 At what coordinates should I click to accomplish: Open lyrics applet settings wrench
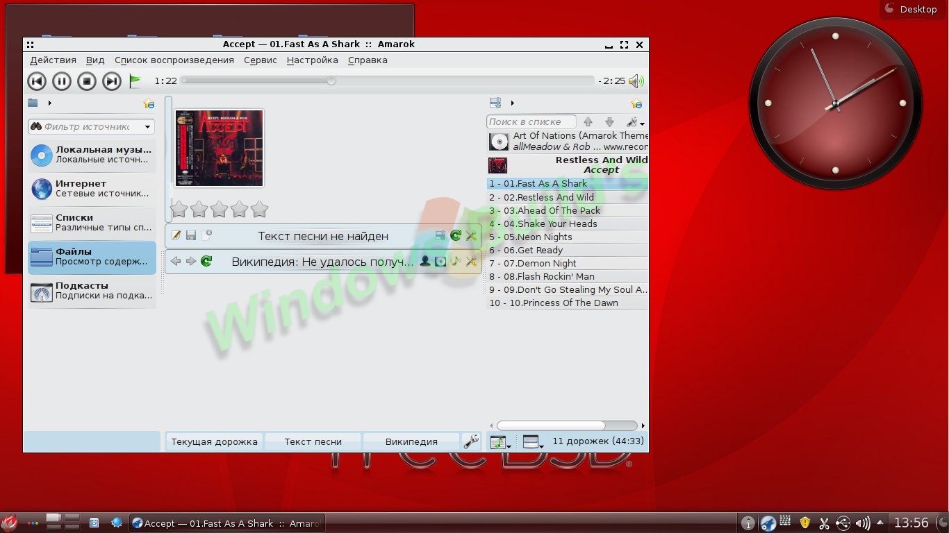(471, 236)
